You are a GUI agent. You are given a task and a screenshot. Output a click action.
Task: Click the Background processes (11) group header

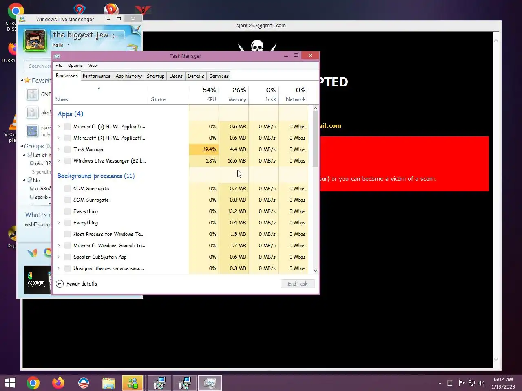tap(96, 176)
